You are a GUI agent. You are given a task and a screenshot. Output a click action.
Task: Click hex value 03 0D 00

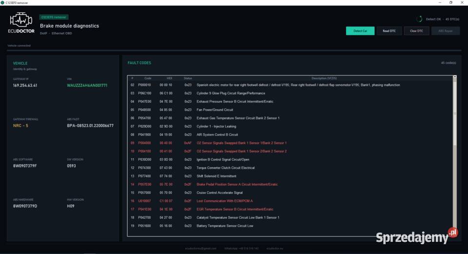166,160
